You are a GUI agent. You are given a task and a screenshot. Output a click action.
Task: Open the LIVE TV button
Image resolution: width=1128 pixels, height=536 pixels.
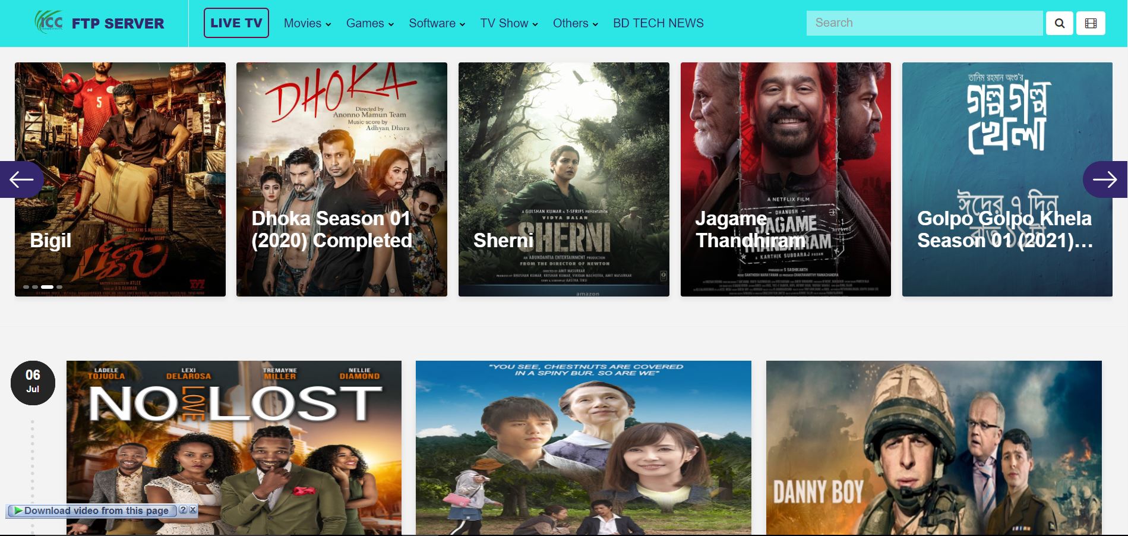click(236, 23)
